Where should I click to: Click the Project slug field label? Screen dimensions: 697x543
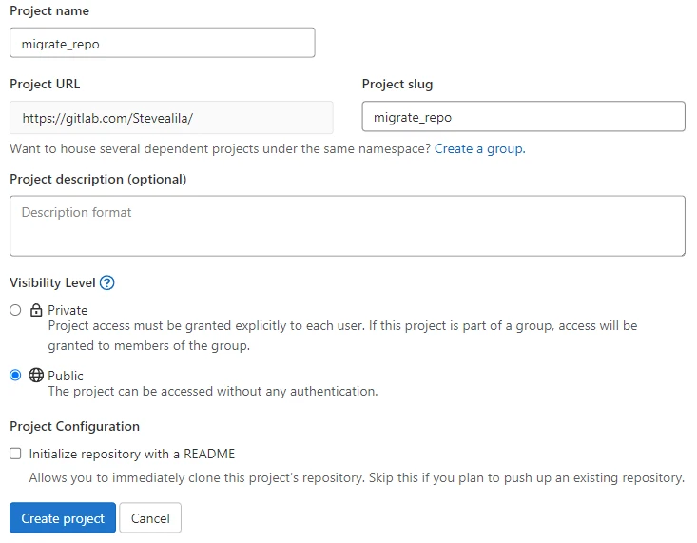(x=397, y=85)
